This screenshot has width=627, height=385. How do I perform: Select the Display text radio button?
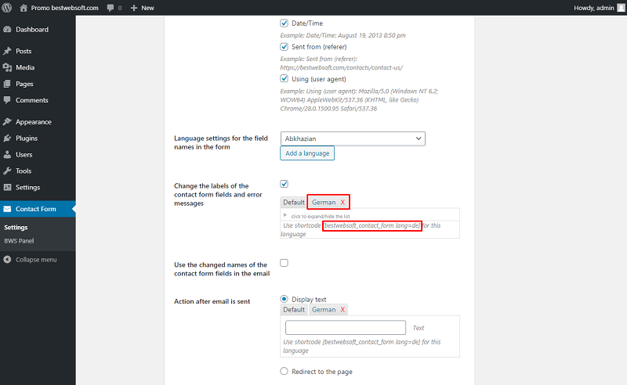click(284, 299)
